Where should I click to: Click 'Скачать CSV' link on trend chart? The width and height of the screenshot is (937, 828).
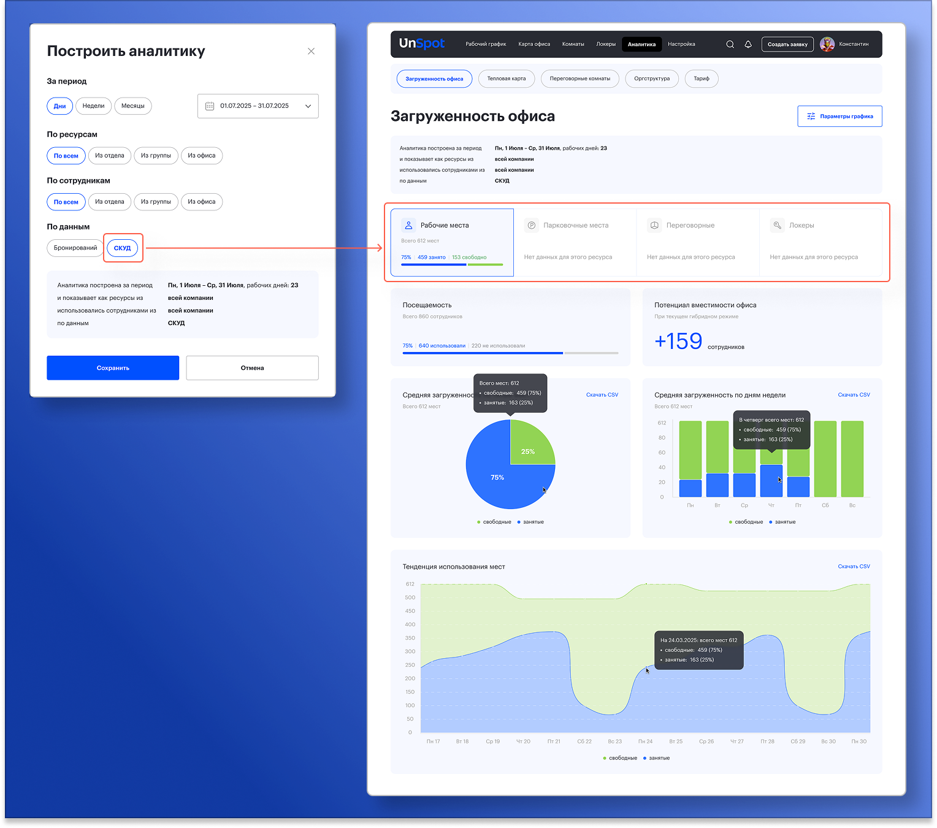[x=854, y=566]
